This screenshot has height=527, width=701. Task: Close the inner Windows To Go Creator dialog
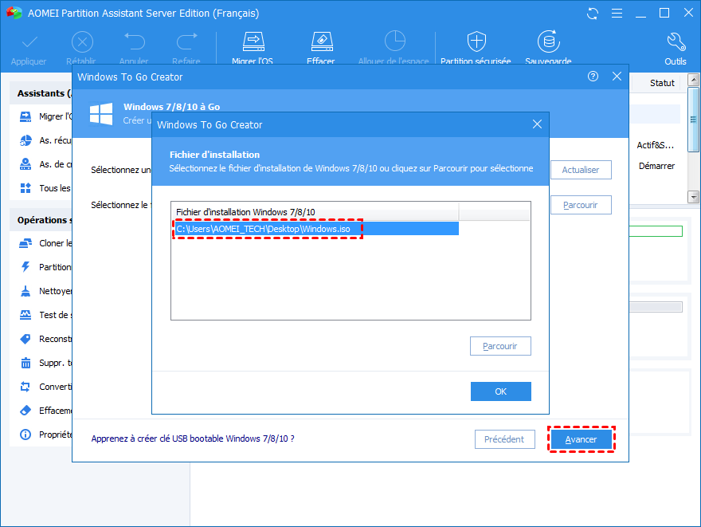click(538, 124)
